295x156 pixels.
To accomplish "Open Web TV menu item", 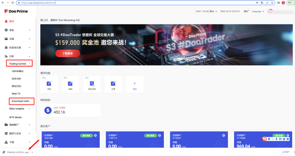I will point(16,94).
